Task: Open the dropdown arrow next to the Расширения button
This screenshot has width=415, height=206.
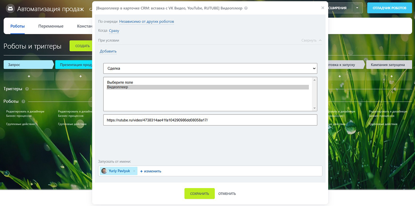Action: click(357, 8)
